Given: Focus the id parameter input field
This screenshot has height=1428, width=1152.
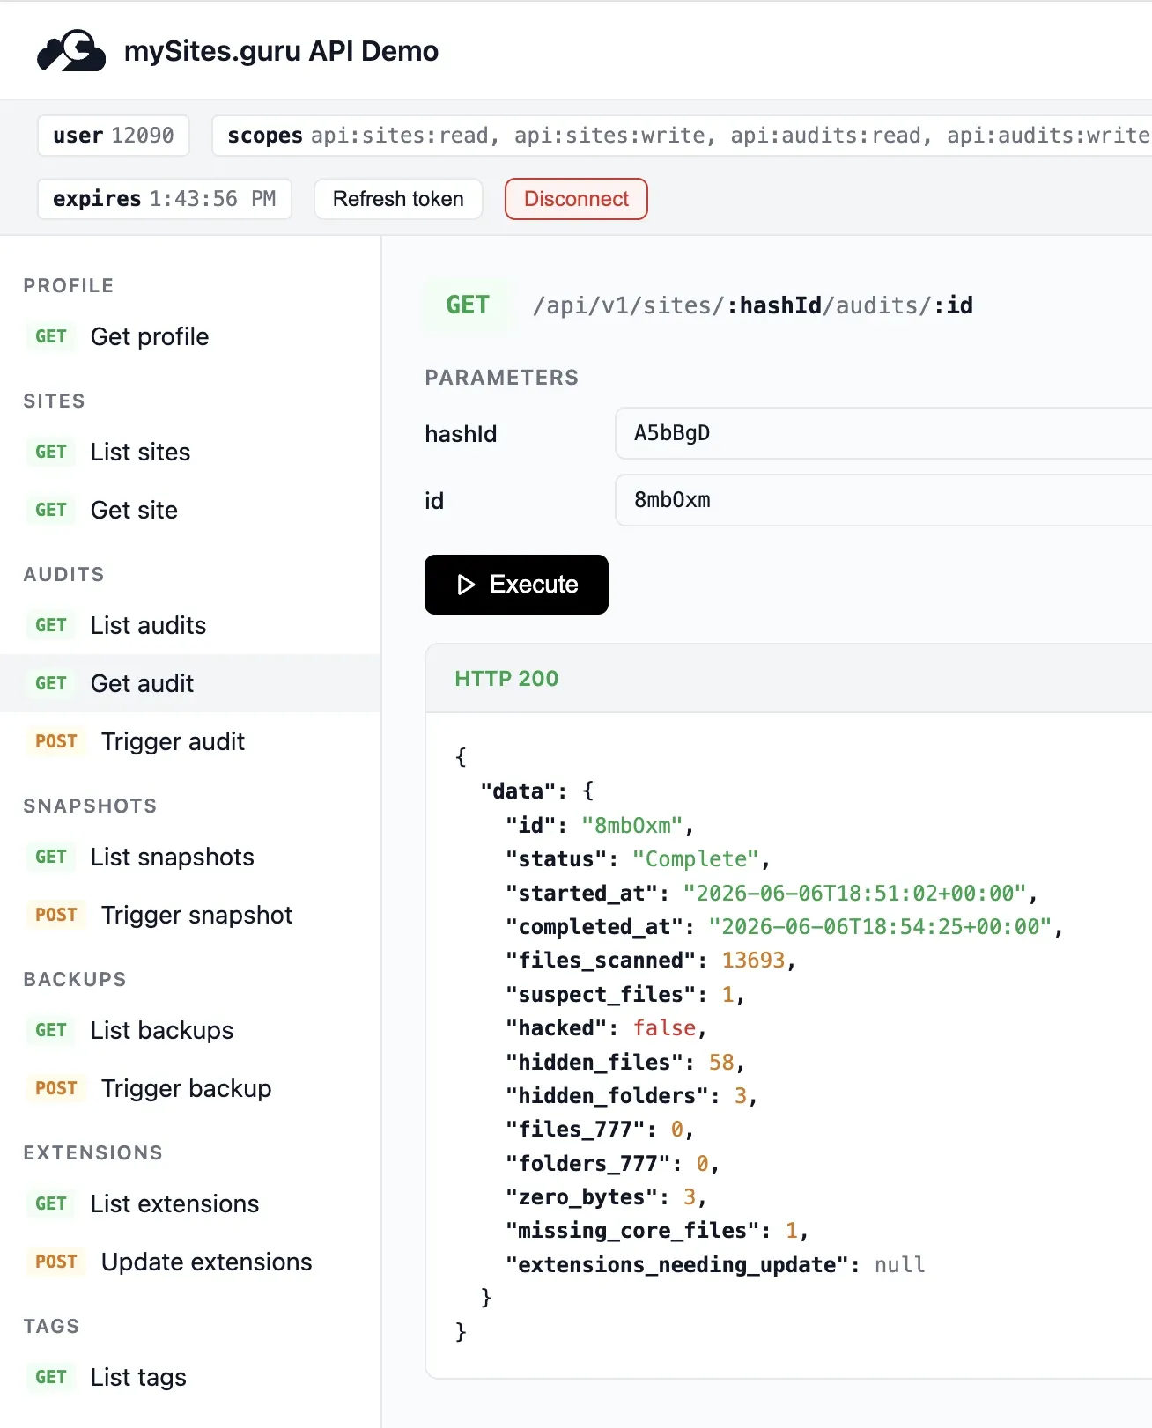Looking at the screenshot, I should point(883,500).
